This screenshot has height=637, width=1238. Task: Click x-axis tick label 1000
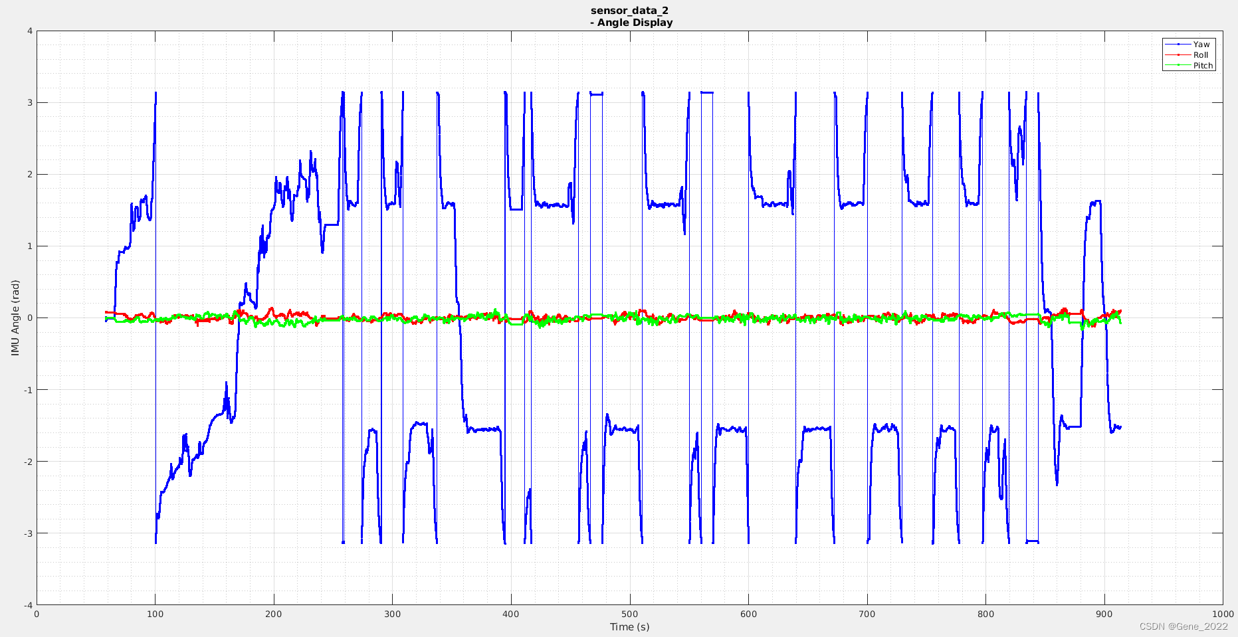[x=1222, y=614]
